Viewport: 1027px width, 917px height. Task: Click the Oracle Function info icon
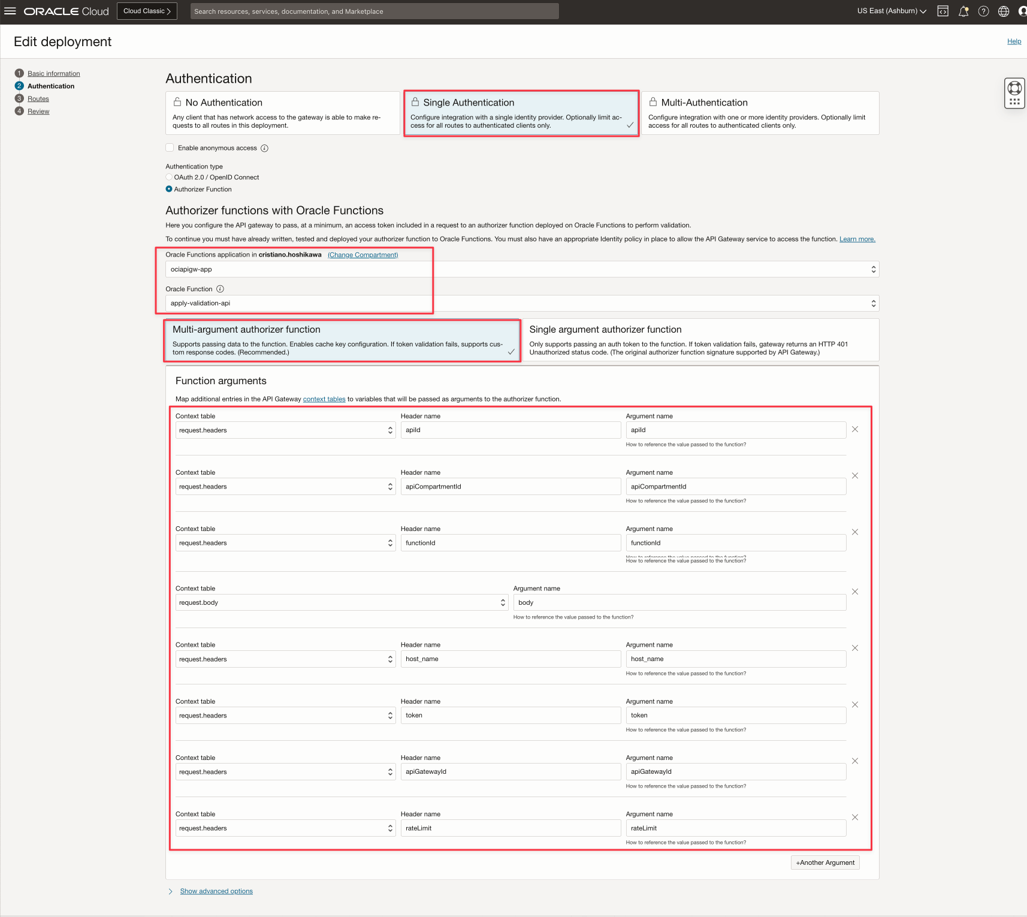(x=220, y=289)
